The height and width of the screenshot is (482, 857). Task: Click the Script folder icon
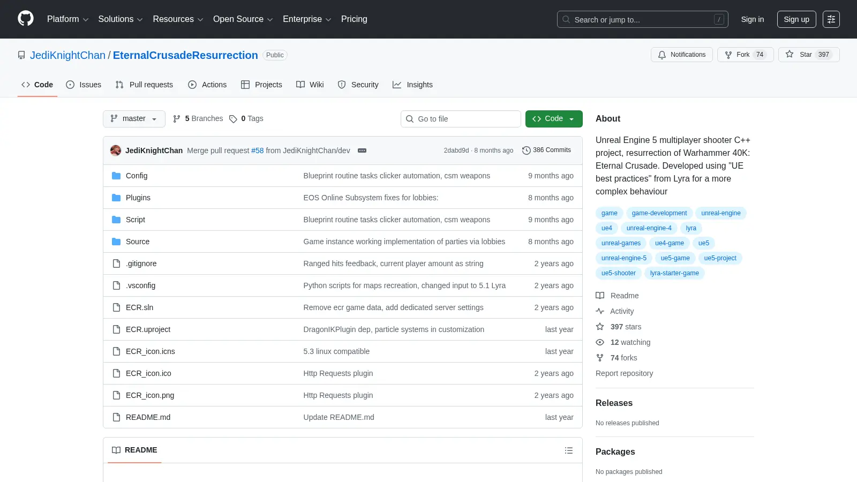(x=116, y=220)
